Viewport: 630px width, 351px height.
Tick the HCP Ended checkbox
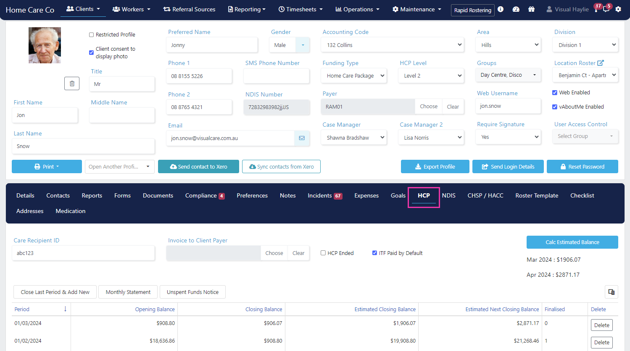point(323,253)
